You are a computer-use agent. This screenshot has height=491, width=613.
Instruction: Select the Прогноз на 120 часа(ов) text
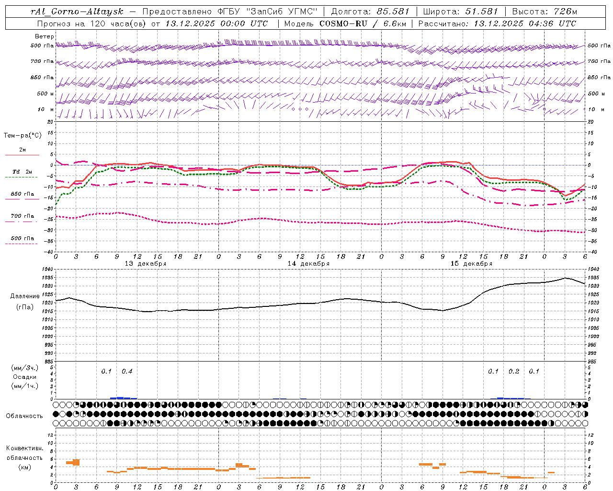[92, 23]
